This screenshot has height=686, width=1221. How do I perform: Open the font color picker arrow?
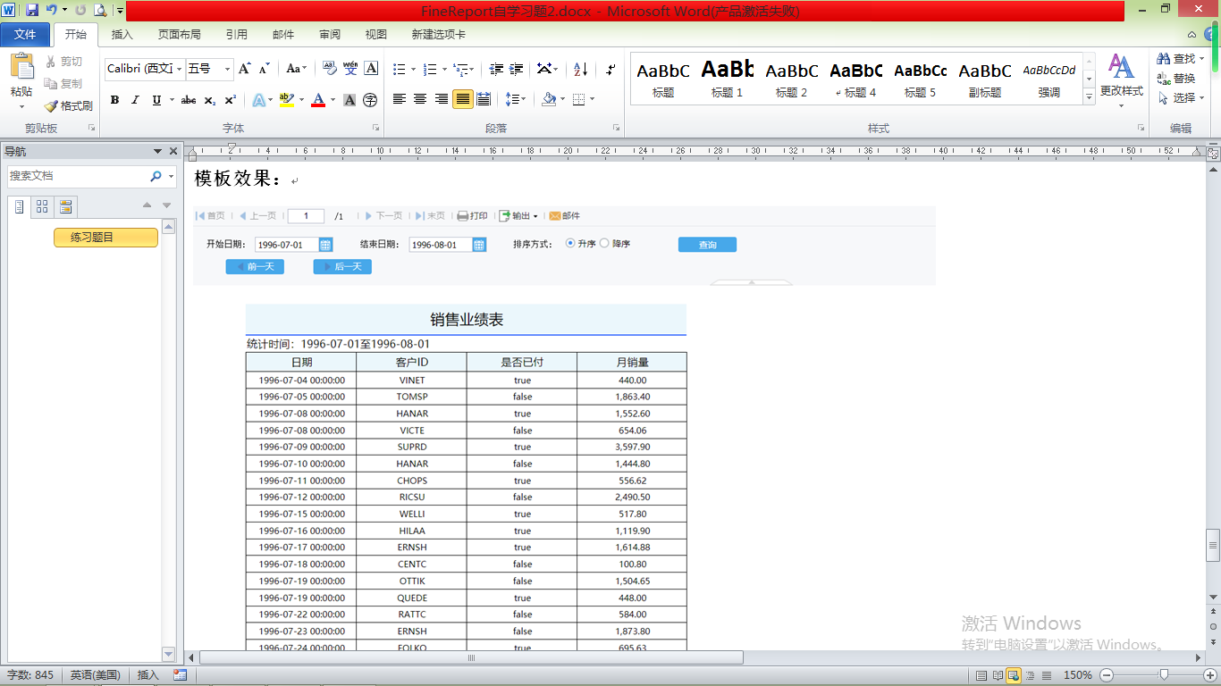333,100
